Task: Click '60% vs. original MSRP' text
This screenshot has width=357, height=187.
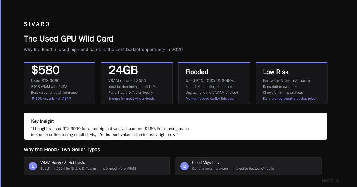Action: pos(53,99)
